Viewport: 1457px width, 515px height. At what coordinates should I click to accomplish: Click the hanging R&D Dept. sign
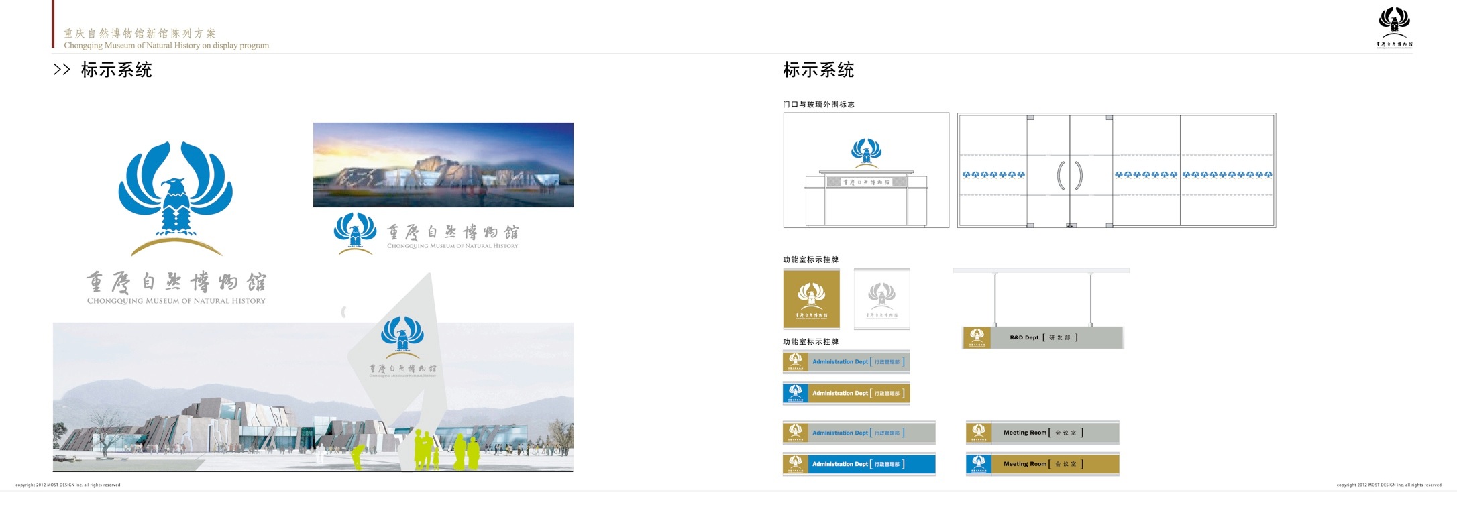1043,337
